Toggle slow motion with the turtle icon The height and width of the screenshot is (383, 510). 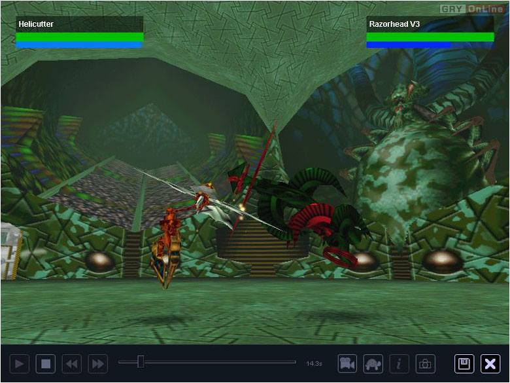click(373, 364)
